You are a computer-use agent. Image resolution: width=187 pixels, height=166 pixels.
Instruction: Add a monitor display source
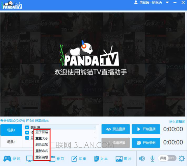click(x=29, y=159)
